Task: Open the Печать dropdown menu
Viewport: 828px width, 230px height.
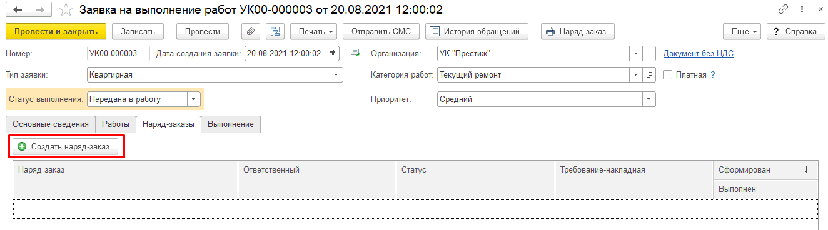Action: [314, 31]
